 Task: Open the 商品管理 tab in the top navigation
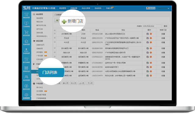click(x=62, y=8)
